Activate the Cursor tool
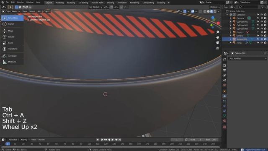This screenshot has height=151, width=268. click(12, 24)
